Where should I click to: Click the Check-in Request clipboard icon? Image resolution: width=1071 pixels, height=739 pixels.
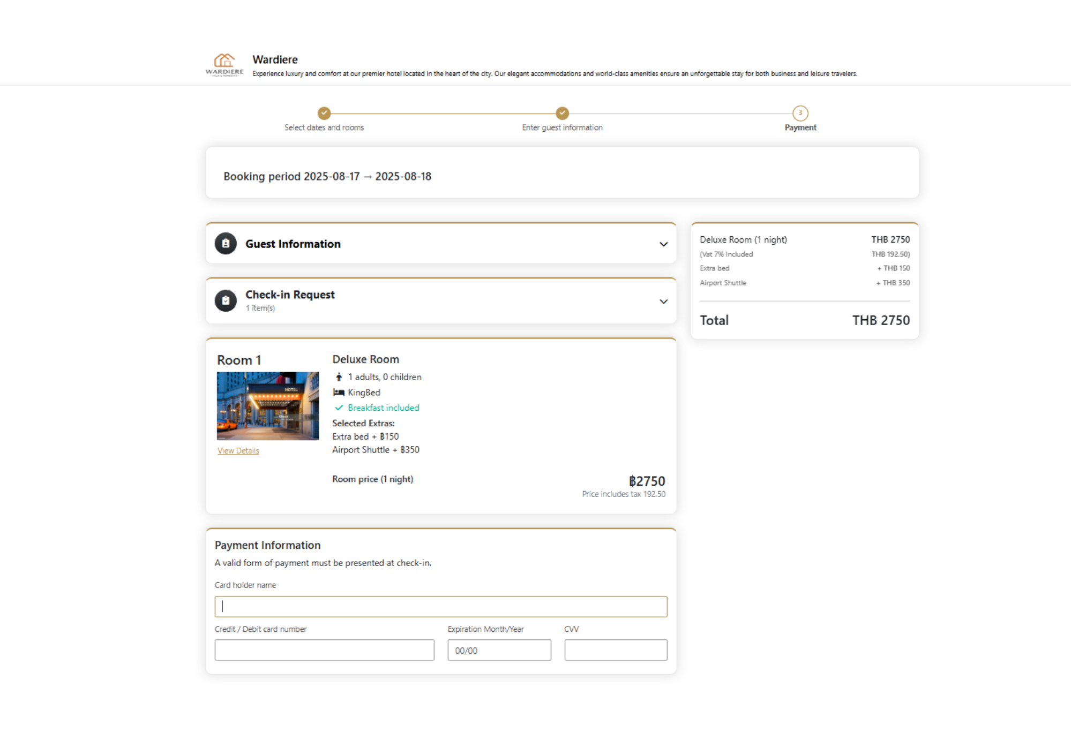click(226, 301)
